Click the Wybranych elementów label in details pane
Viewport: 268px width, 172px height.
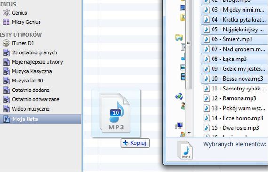(235, 144)
